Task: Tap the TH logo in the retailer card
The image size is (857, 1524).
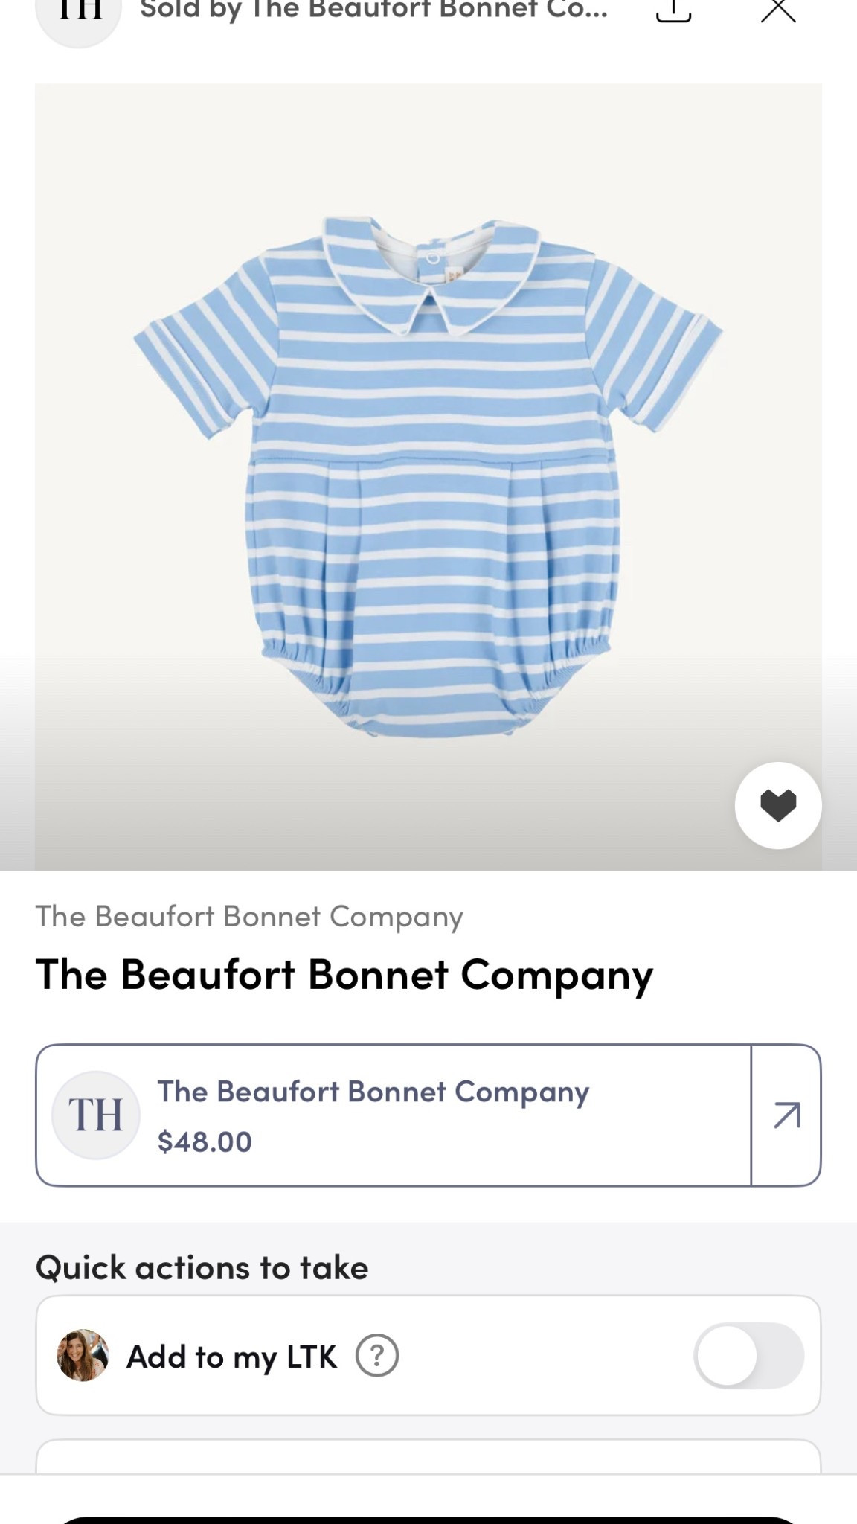Action: (96, 1115)
